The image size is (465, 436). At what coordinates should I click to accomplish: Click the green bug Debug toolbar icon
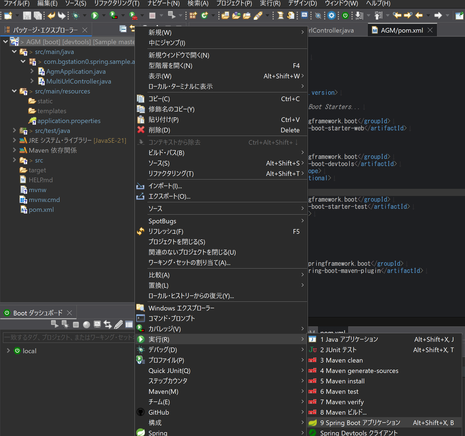(76, 16)
